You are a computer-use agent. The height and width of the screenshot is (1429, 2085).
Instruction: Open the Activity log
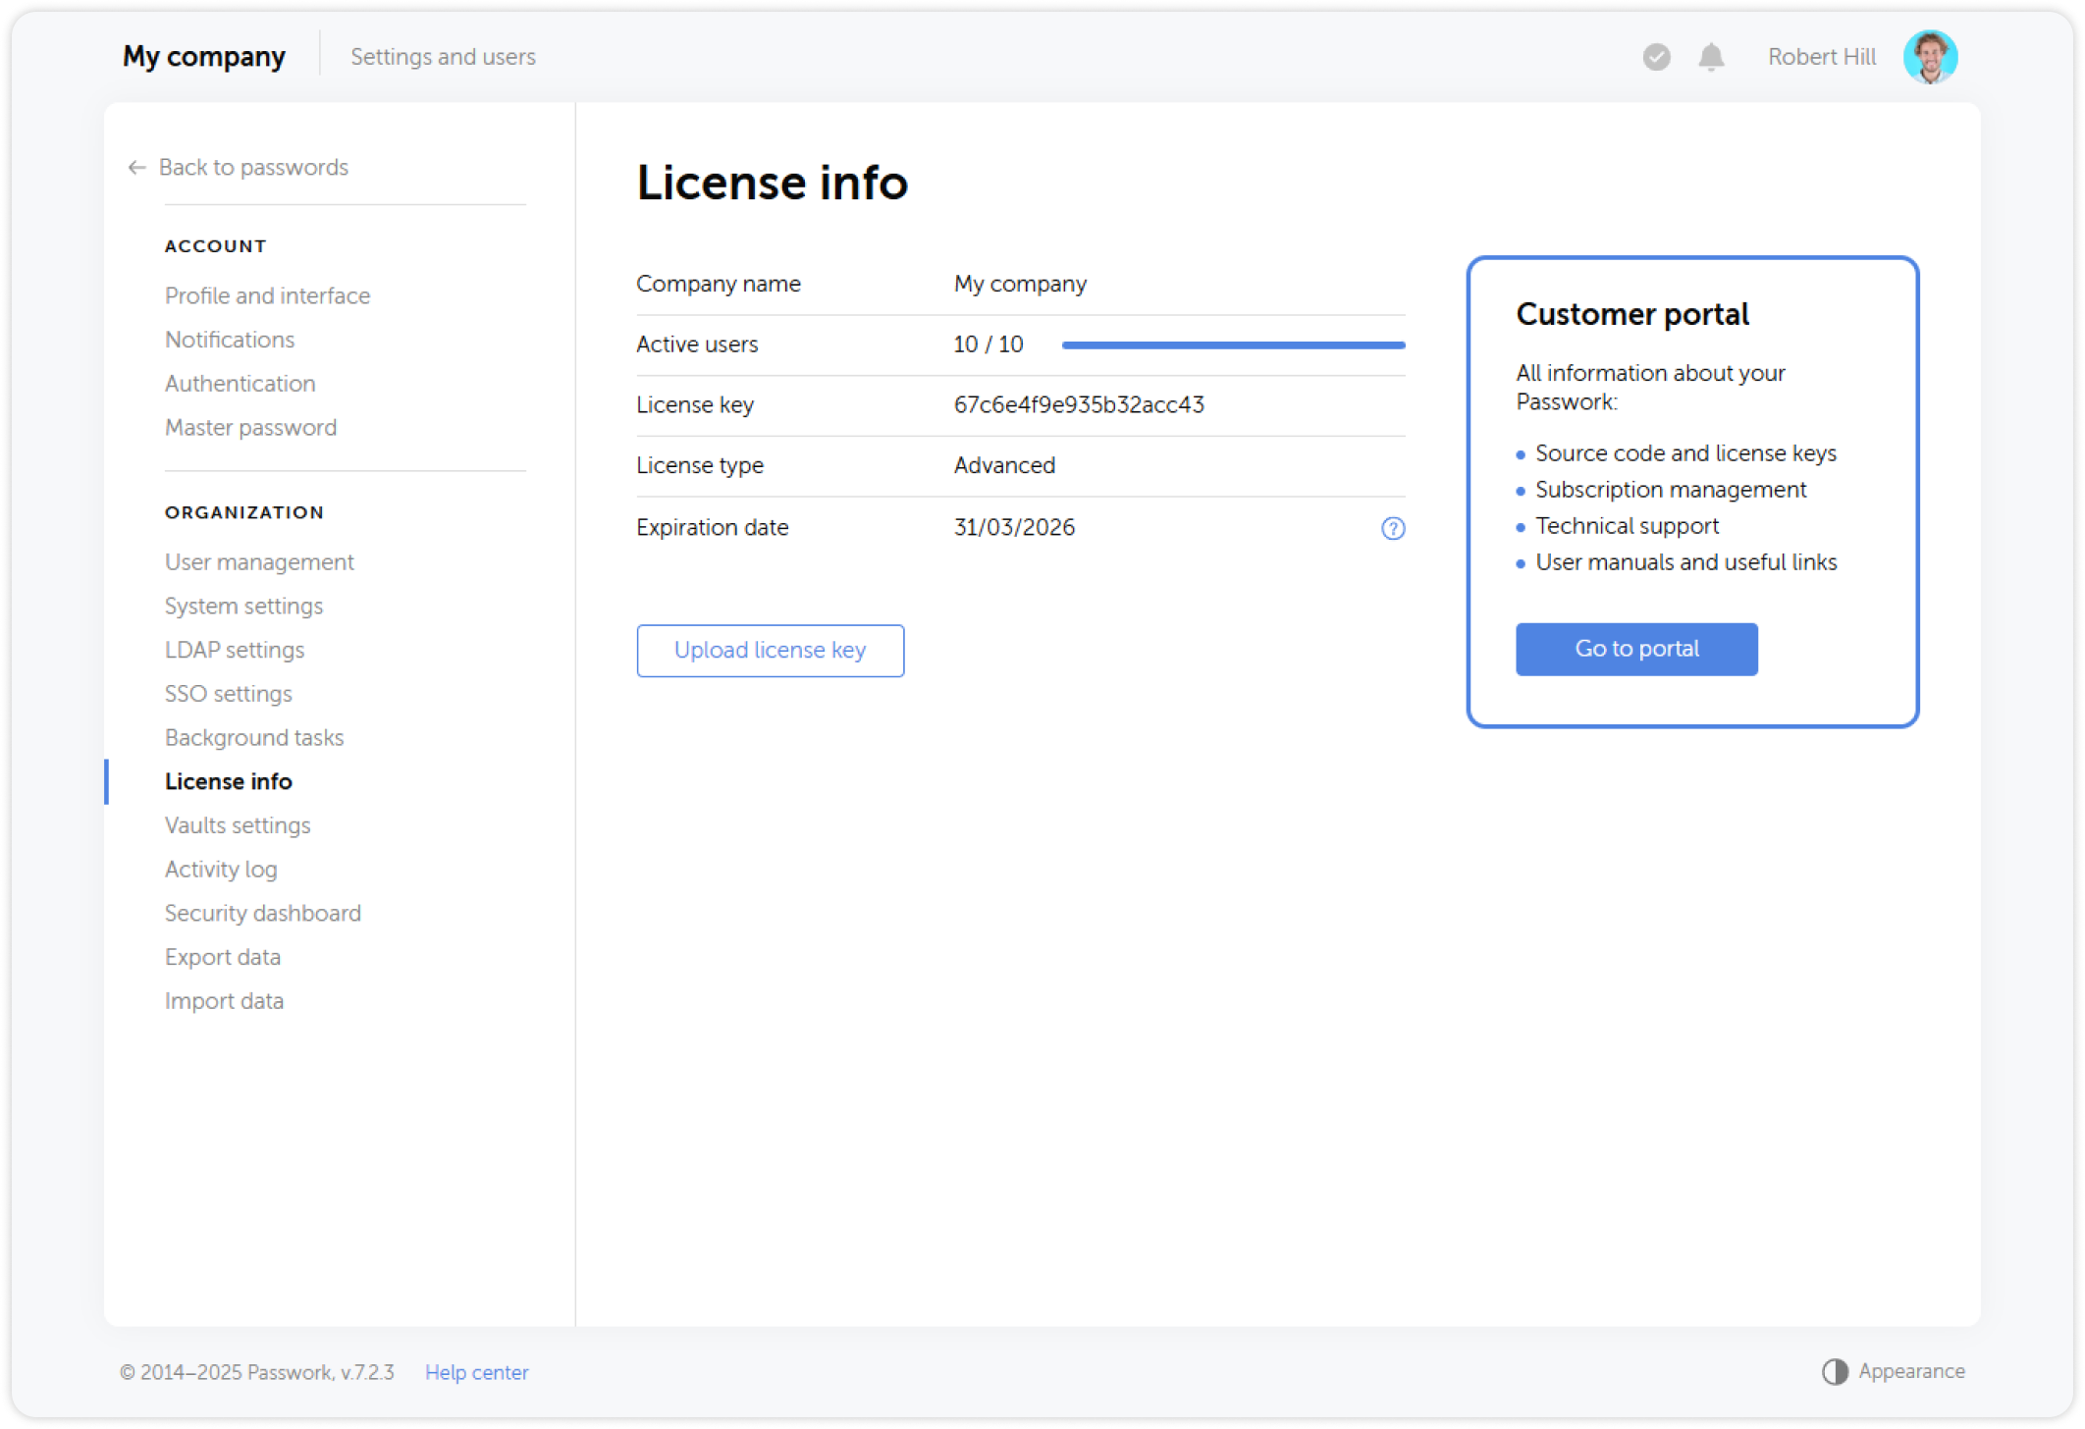click(x=221, y=869)
